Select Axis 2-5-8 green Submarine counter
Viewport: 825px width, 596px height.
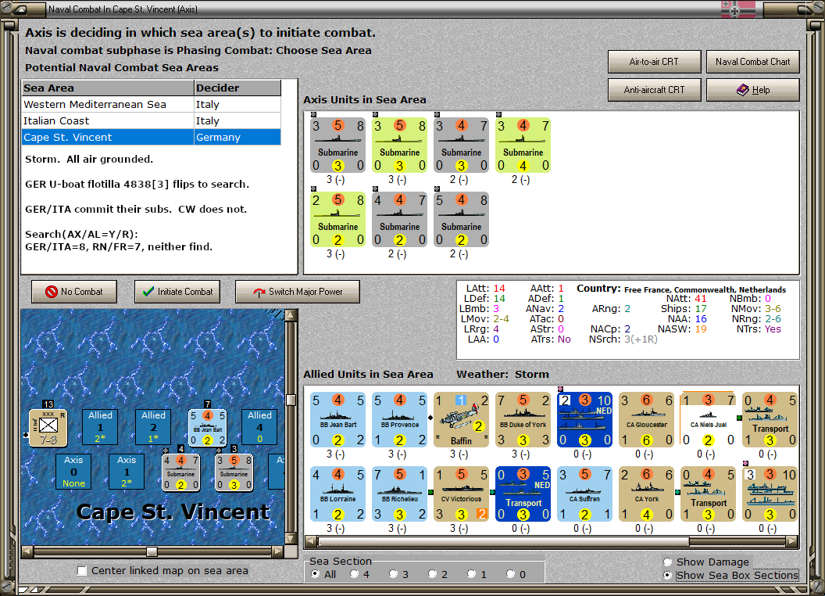(x=337, y=219)
